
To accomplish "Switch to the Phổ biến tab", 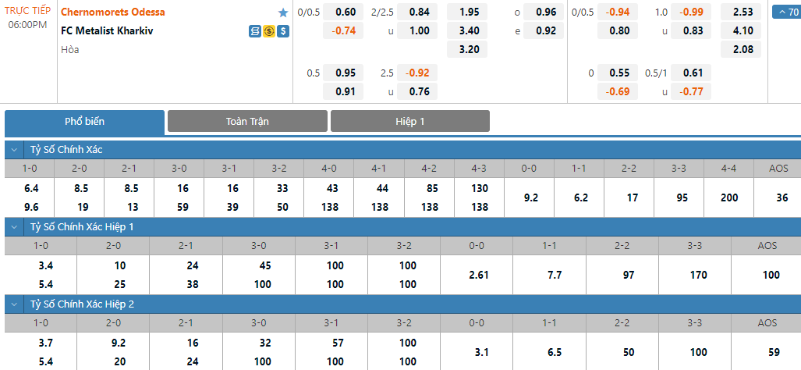I will tap(85, 122).
